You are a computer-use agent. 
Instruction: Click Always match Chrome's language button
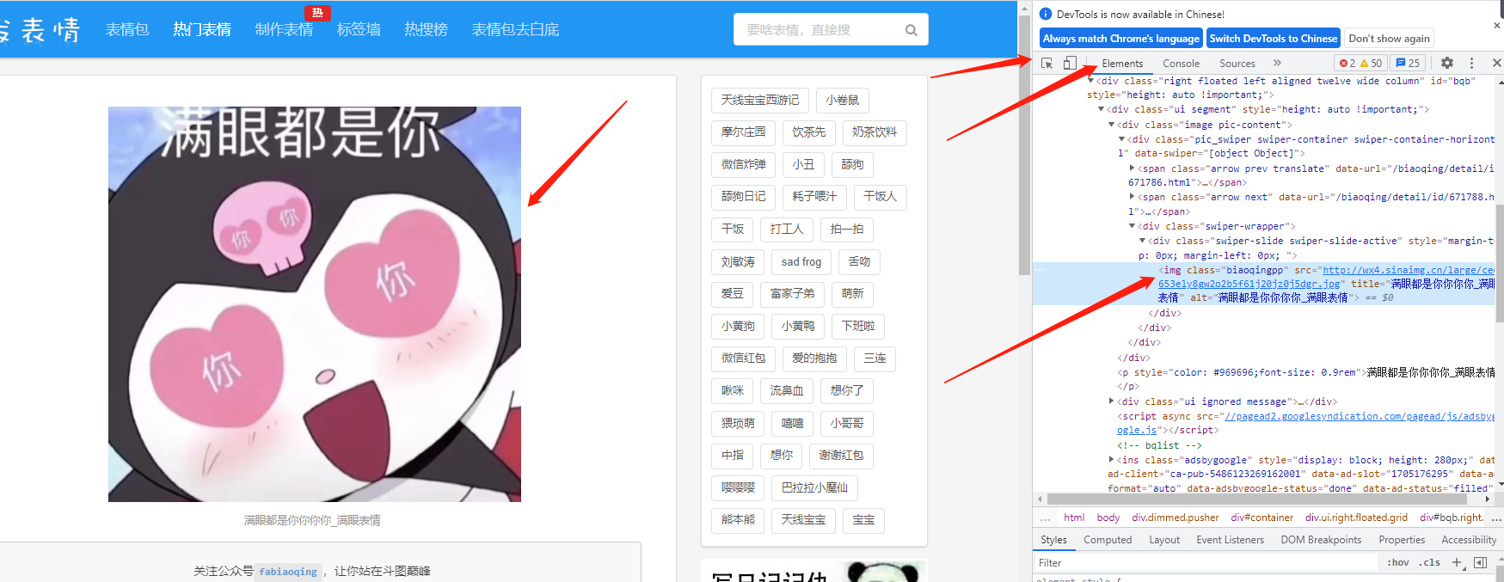pyautogui.click(x=1120, y=38)
